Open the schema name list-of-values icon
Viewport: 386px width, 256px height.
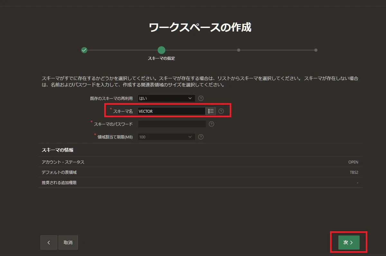click(211, 111)
